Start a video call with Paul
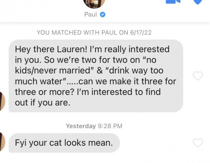Image resolution: width=210 pixels, height=163 pixels. point(173,1)
